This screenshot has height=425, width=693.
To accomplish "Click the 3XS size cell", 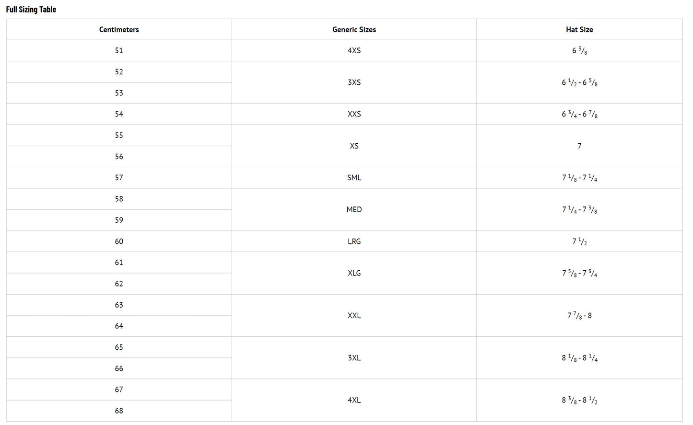I will [354, 82].
